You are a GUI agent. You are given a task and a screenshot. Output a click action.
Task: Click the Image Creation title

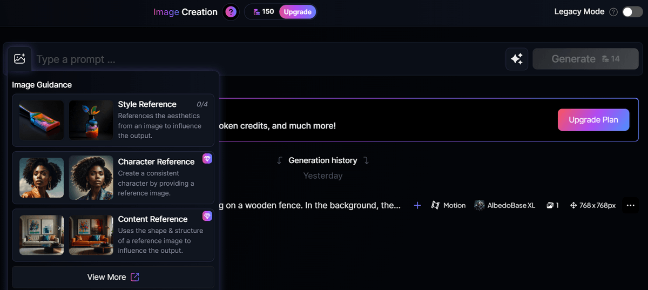tap(185, 12)
